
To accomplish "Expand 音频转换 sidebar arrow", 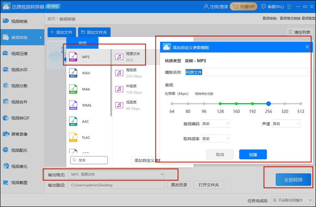I will coord(41,38).
